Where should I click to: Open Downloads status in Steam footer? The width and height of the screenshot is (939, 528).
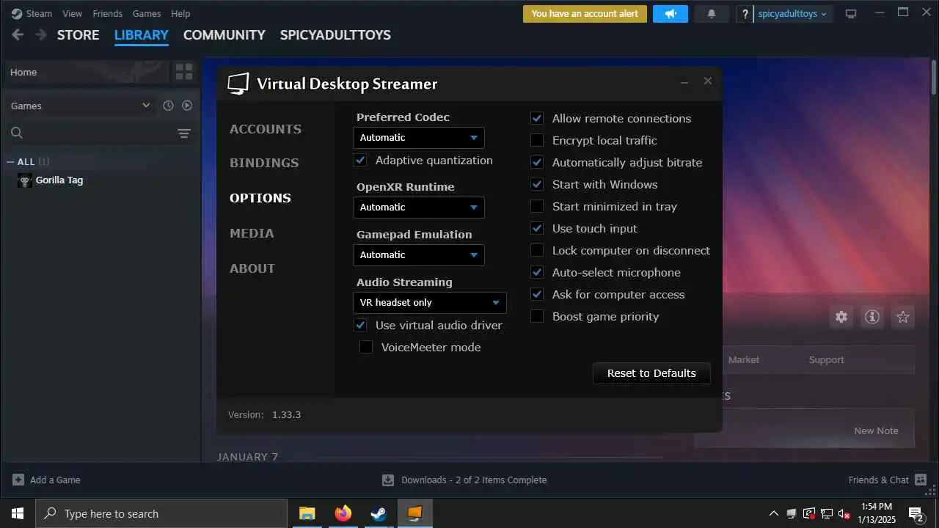coord(464,480)
